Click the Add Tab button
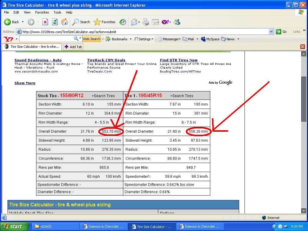Screen dimensions: 308x231 click(73, 47)
